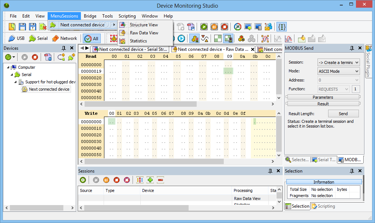Viewport: 375px width, 223px height.
Task: Open the File menu
Action: (x=13, y=16)
